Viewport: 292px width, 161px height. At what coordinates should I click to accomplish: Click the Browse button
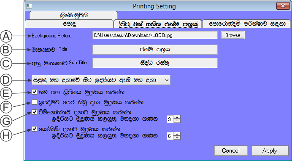tap(233, 35)
